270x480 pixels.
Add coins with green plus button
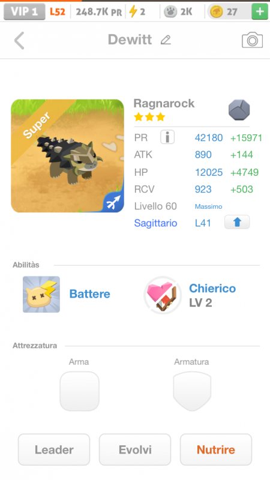click(x=260, y=11)
